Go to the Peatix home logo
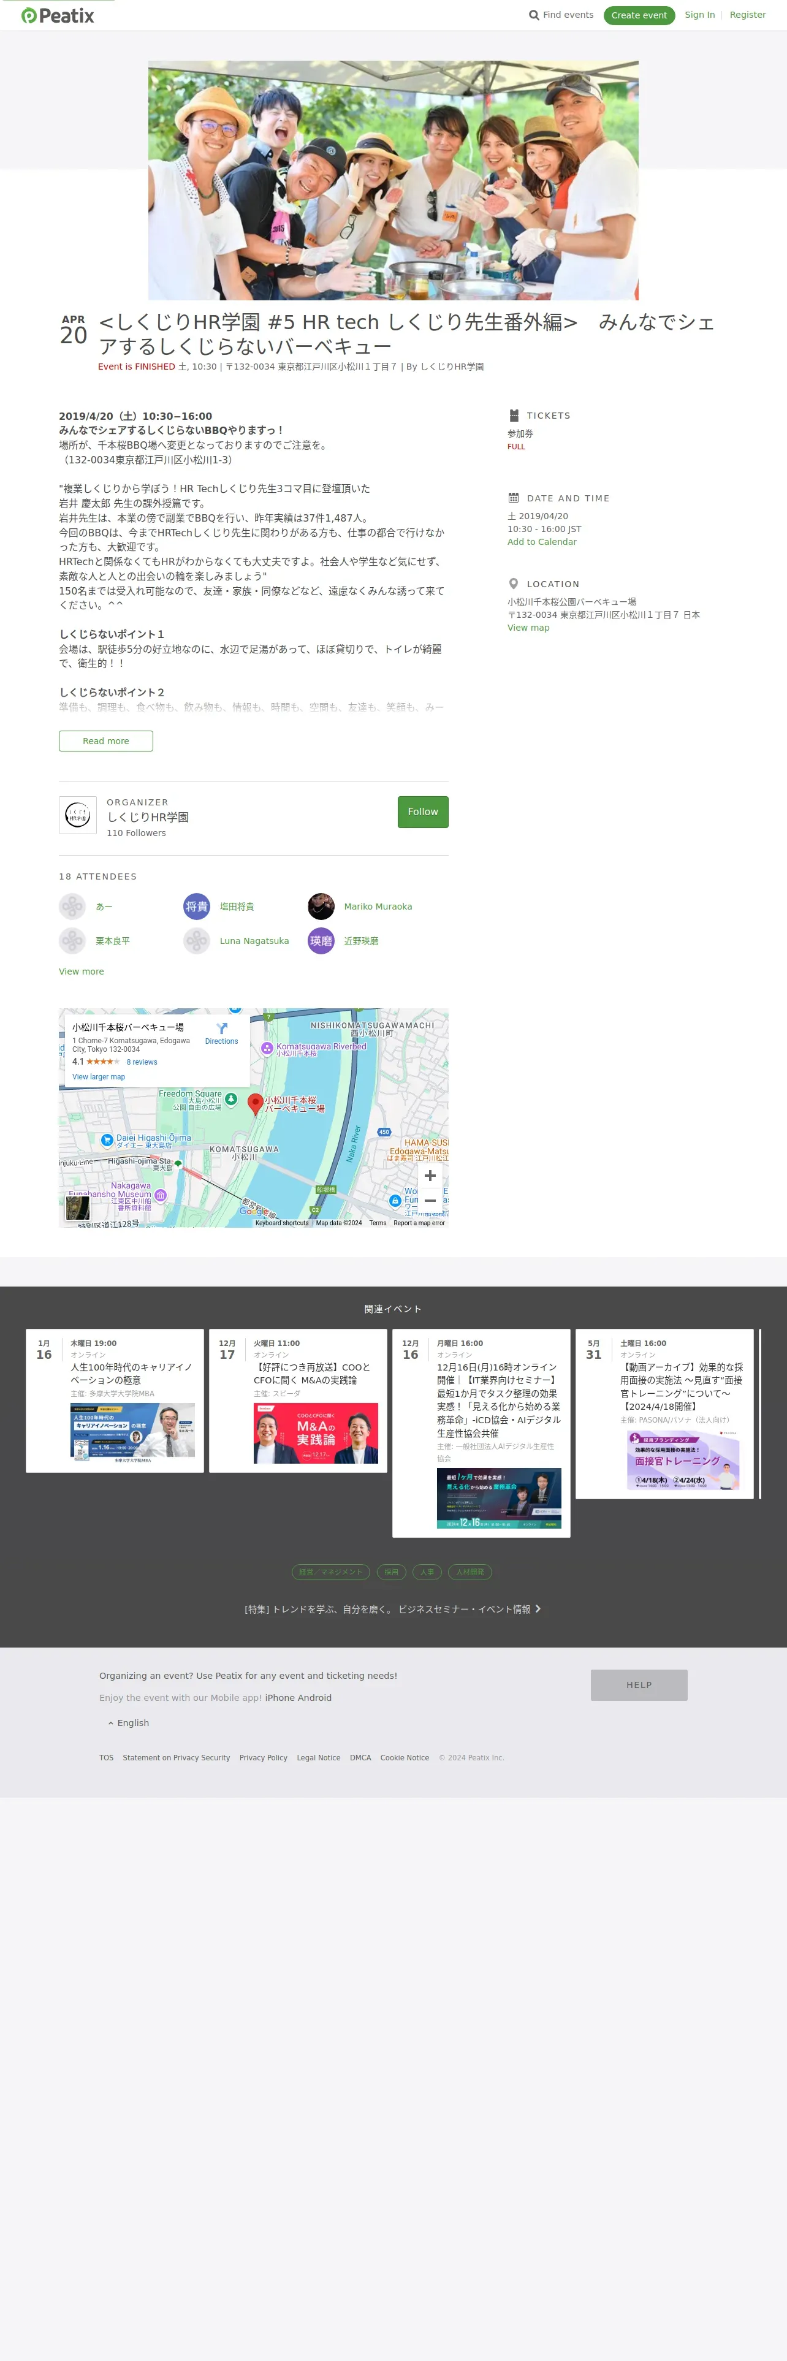787x2361 pixels. click(x=58, y=15)
